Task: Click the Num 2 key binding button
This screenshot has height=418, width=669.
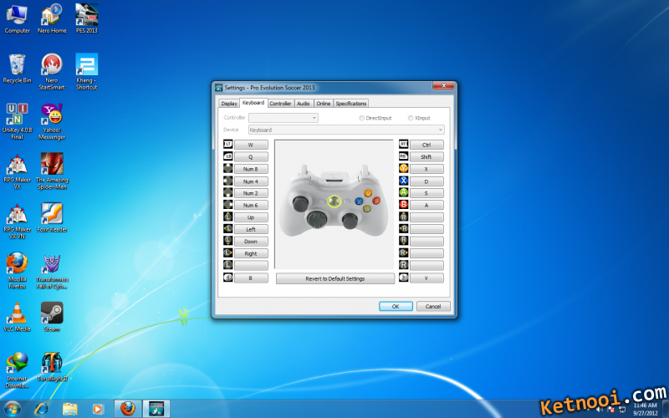Action: click(251, 193)
